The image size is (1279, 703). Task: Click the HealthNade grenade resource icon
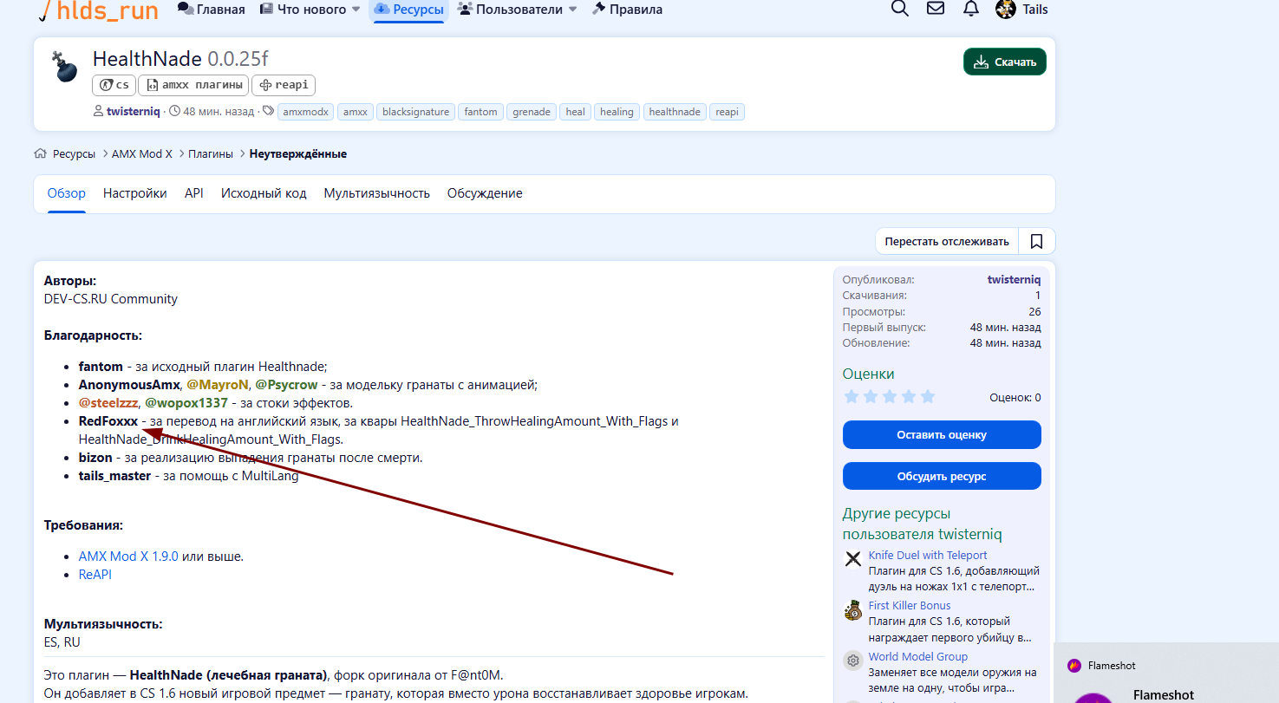pyautogui.click(x=66, y=67)
